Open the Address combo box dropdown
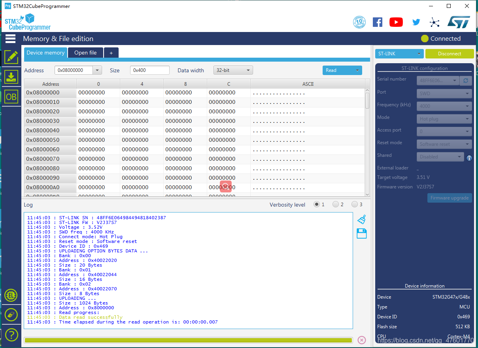 coord(97,70)
